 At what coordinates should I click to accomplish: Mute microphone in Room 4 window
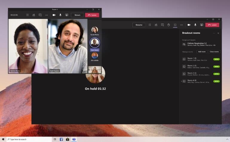coord(60,15)
